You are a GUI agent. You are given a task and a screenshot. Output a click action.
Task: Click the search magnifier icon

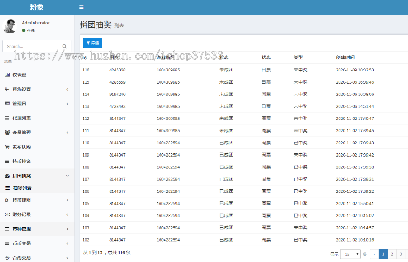point(64,47)
